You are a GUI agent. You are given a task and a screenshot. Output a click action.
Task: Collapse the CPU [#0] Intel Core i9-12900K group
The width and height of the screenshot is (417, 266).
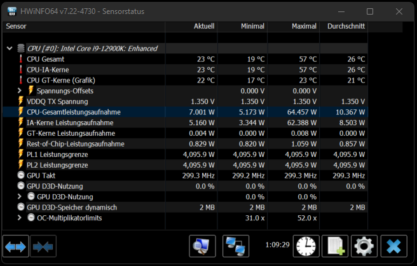point(10,48)
